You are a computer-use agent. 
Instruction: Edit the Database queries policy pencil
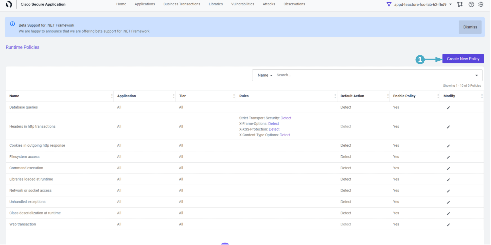(x=448, y=108)
